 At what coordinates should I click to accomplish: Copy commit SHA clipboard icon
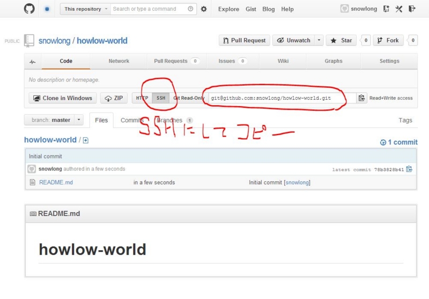tap(409, 169)
